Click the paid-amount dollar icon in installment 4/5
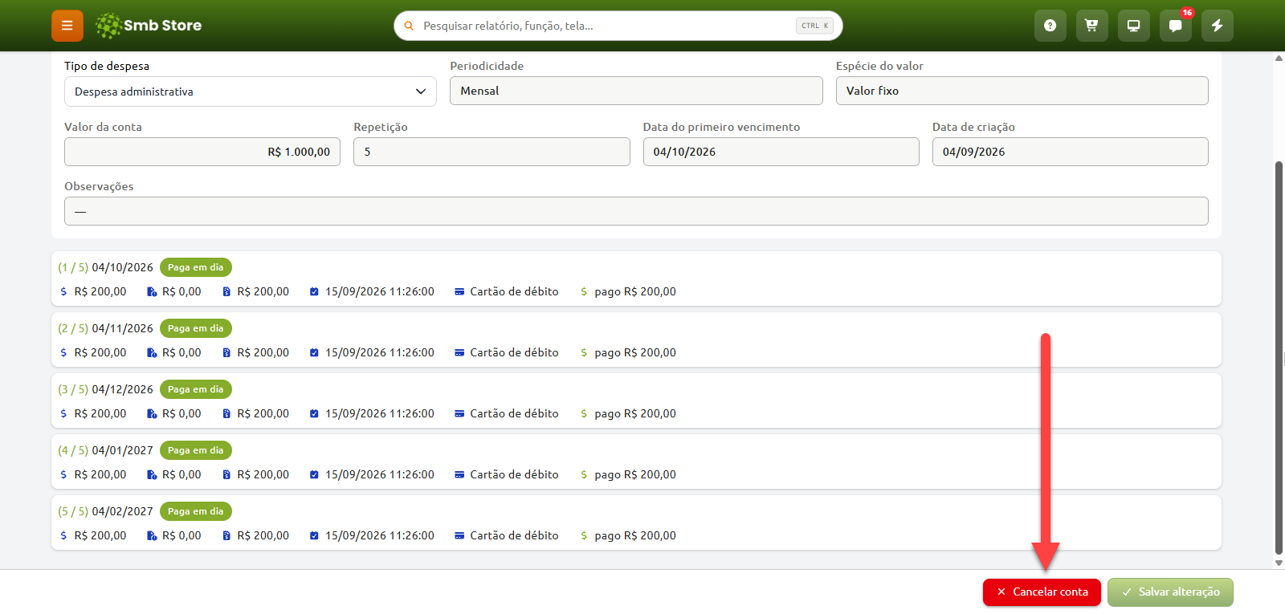This screenshot has height=614, width=1285. [584, 475]
